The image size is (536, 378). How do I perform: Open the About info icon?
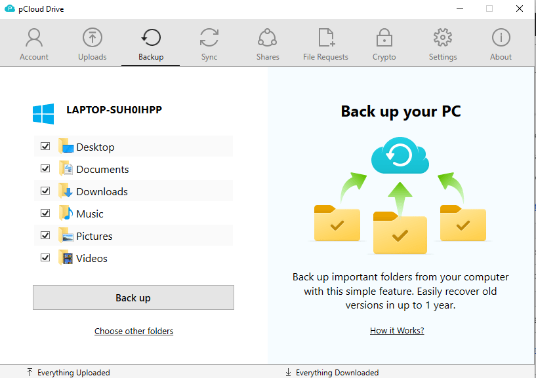pos(501,37)
